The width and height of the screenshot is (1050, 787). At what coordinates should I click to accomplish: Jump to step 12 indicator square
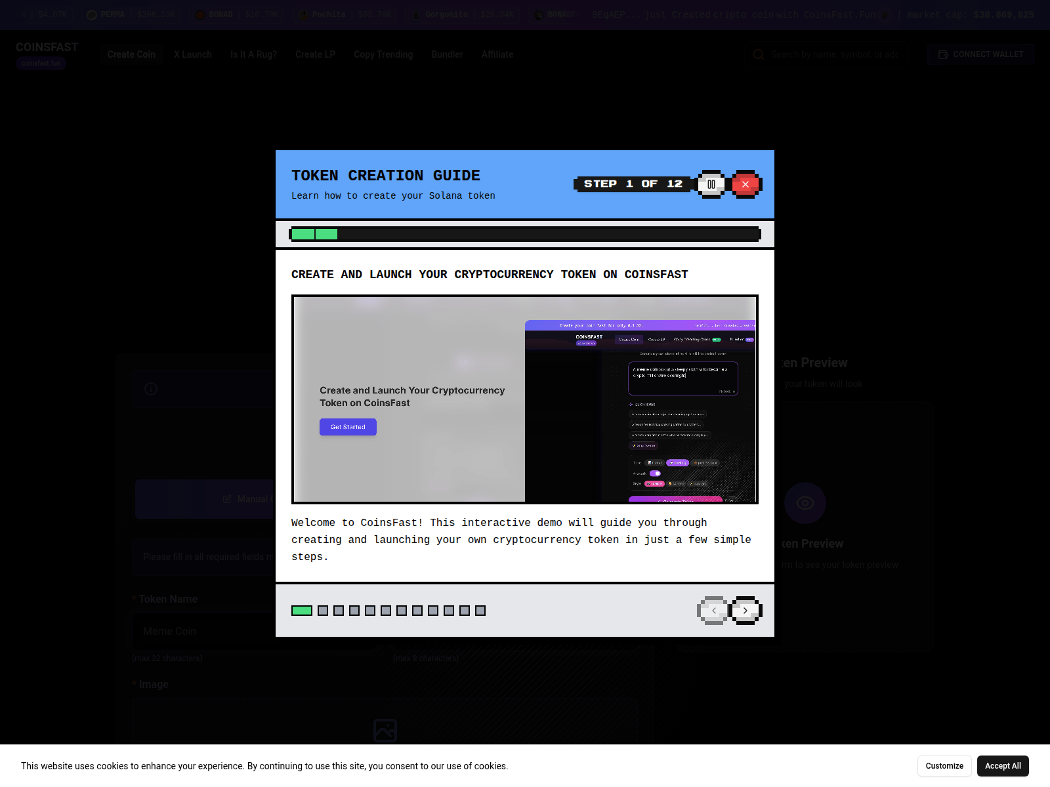[480, 611]
